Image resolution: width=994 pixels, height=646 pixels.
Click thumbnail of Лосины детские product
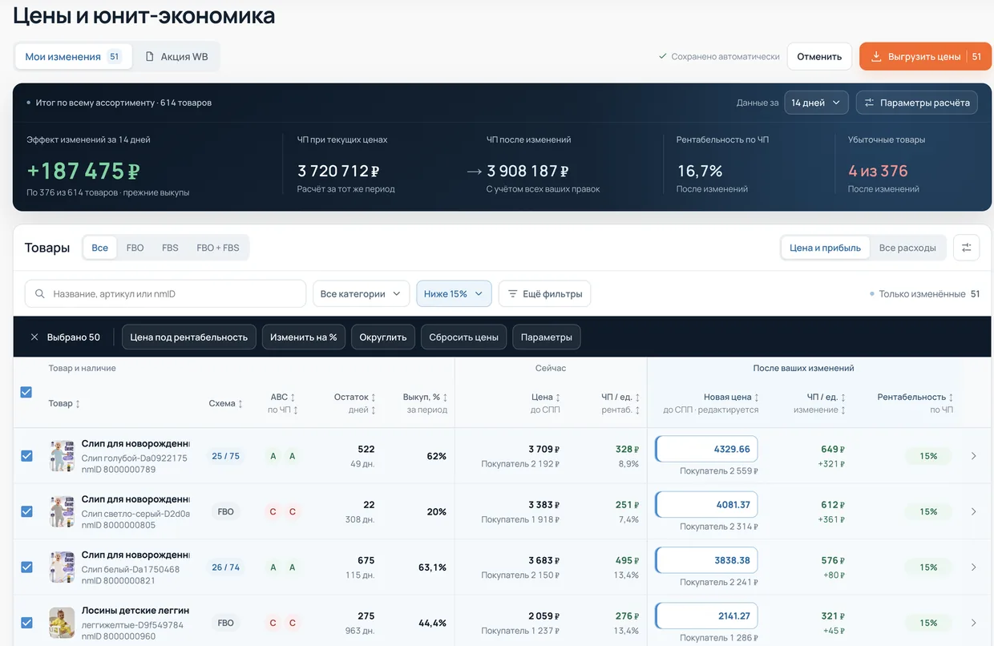[x=62, y=623]
